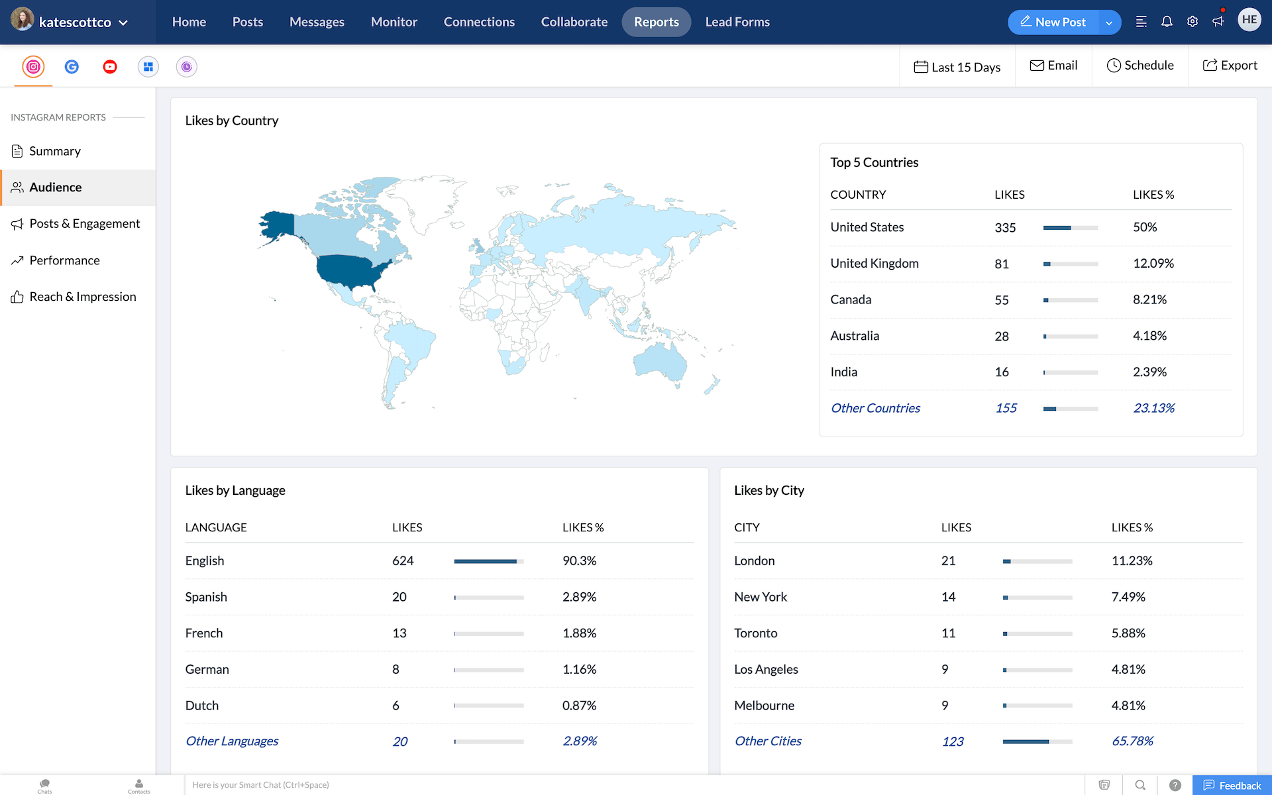
Task: Select the Instagram channel icon
Action: tap(33, 66)
